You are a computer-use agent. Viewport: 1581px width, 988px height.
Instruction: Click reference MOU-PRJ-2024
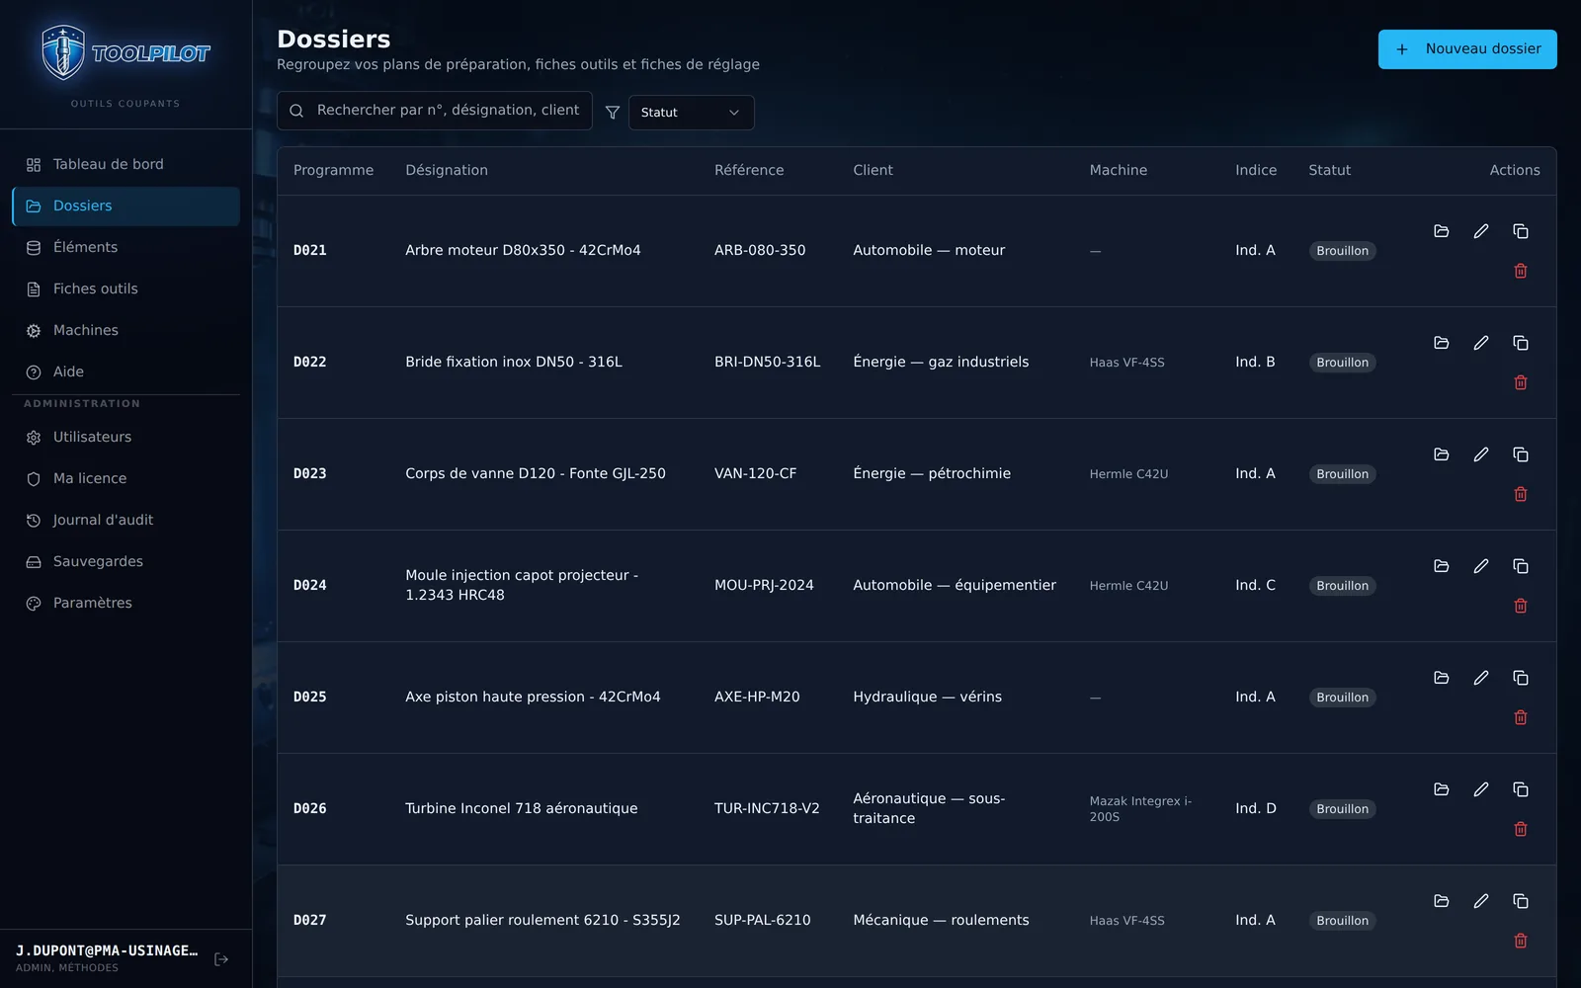764,586
